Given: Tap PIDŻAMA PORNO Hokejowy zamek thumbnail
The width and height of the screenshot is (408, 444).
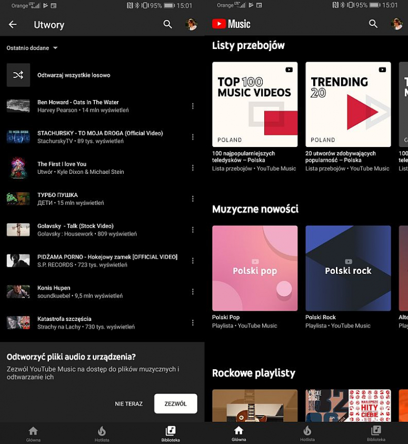Looking at the screenshot, I should [18, 261].
